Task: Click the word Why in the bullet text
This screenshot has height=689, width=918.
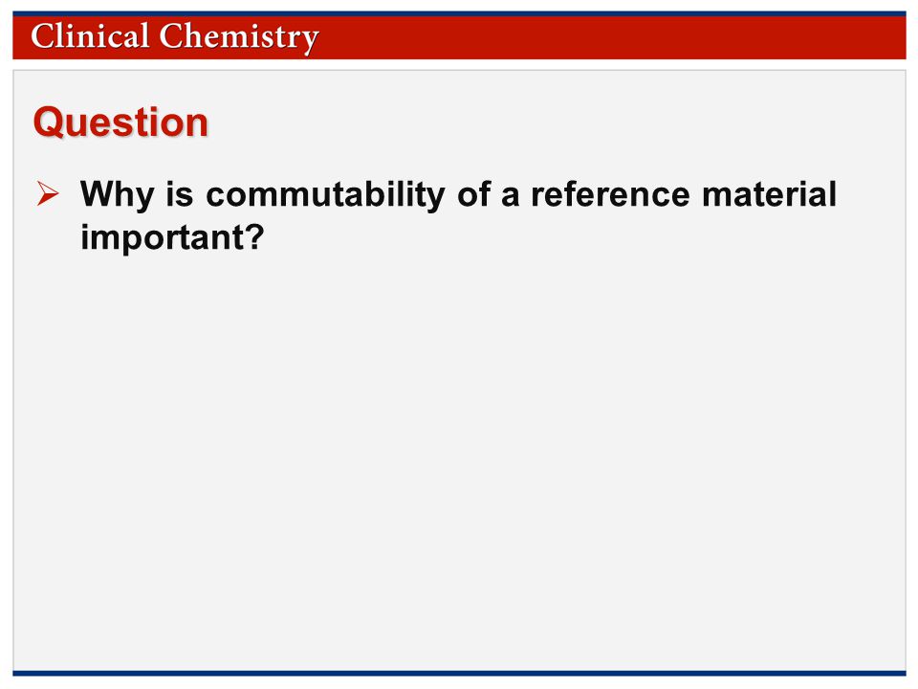Action: point(118,194)
